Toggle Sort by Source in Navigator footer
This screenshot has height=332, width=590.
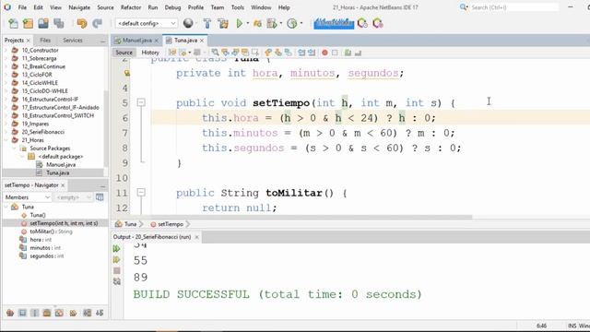coord(100,313)
